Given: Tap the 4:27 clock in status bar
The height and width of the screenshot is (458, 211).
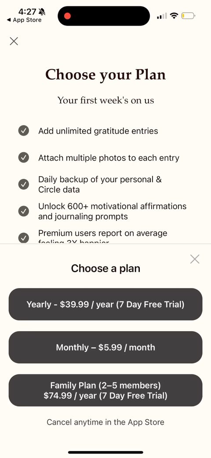Looking at the screenshot, I should tap(27, 12).
